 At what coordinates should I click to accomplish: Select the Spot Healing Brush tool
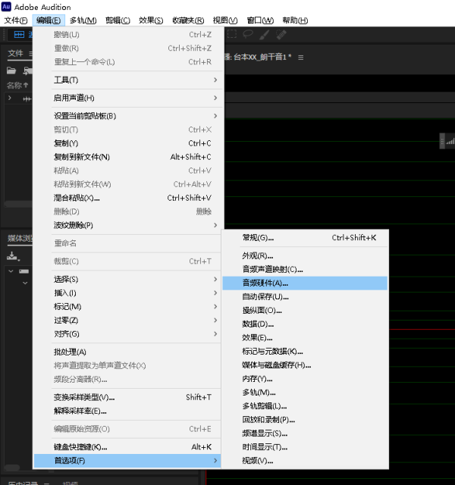281,35
